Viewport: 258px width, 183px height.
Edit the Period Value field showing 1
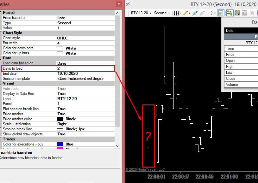click(85, 28)
